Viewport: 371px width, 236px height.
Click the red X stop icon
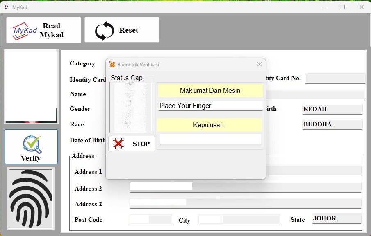[x=118, y=144]
